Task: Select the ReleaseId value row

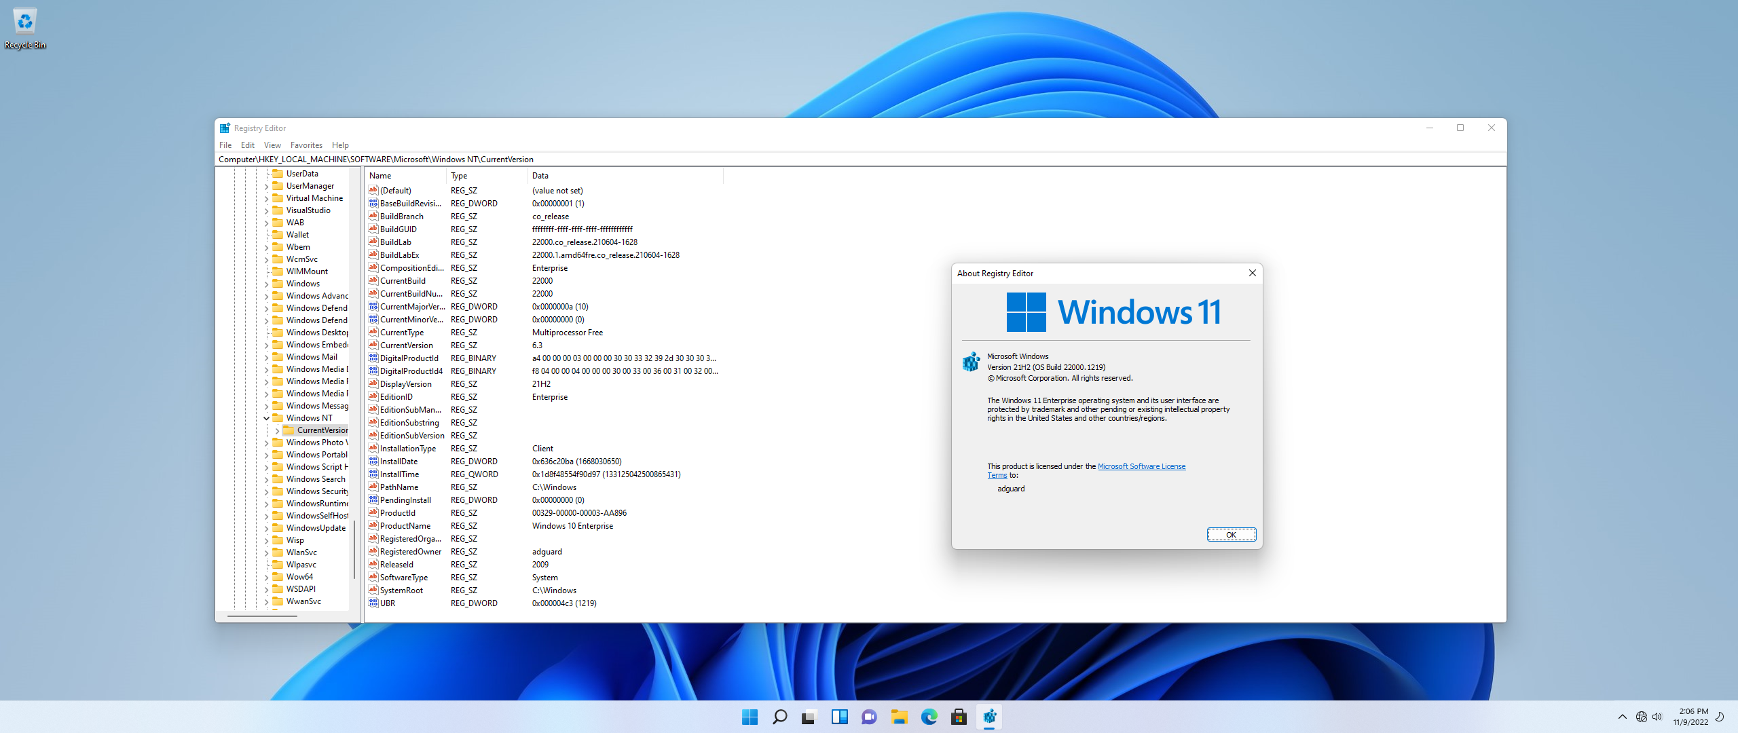Action: click(x=543, y=564)
